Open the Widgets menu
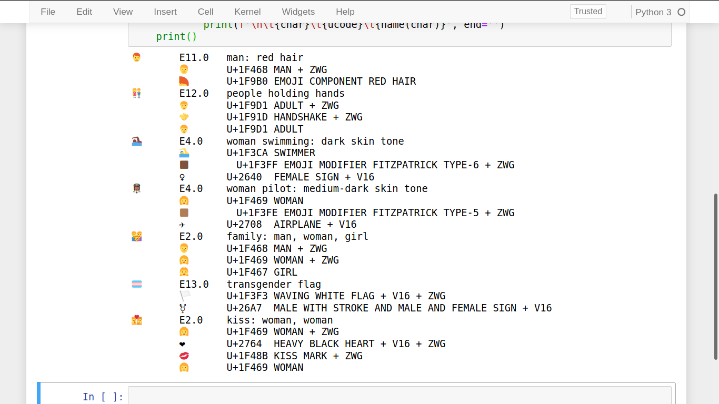The image size is (719, 404). click(x=298, y=12)
